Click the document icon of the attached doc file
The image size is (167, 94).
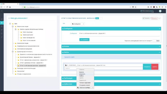tap(66, 65)
